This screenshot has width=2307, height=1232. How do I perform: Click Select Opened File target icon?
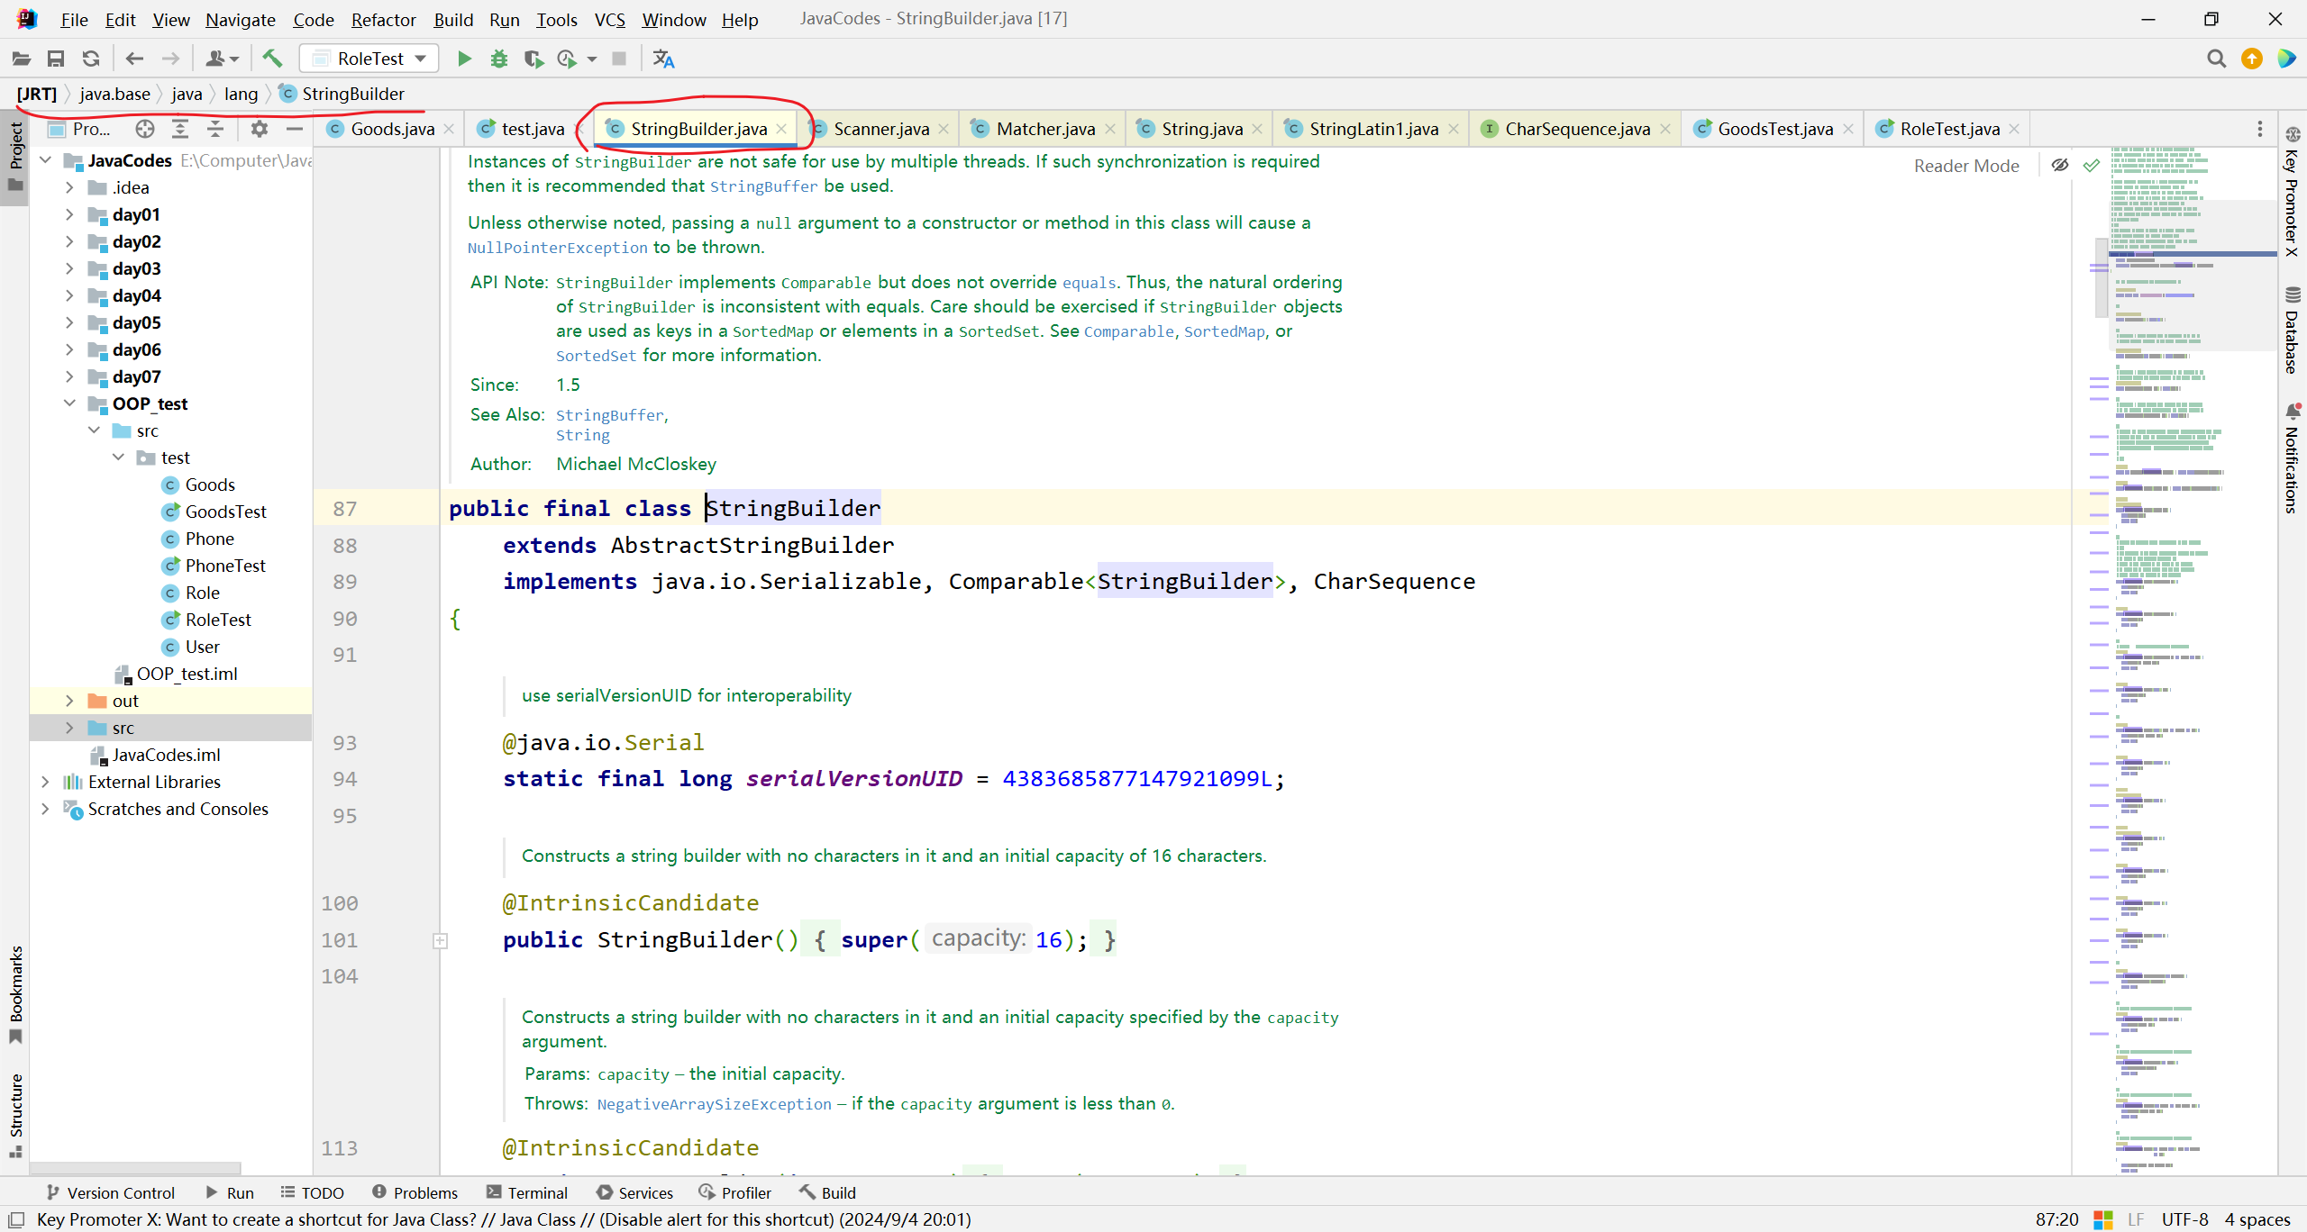pos(145,129)
